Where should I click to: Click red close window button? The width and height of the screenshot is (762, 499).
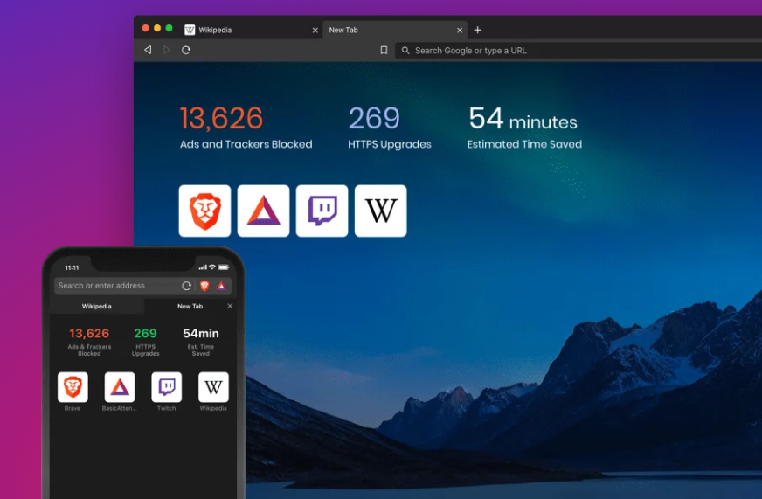[145, 28]
